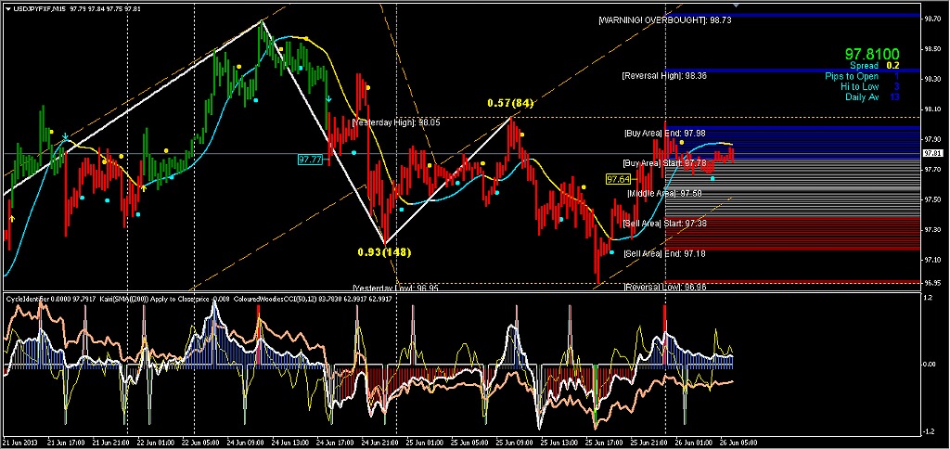Click 22 Jun 01:00 on the time axis
Screen dimensions: 950x449
point(156,442)
